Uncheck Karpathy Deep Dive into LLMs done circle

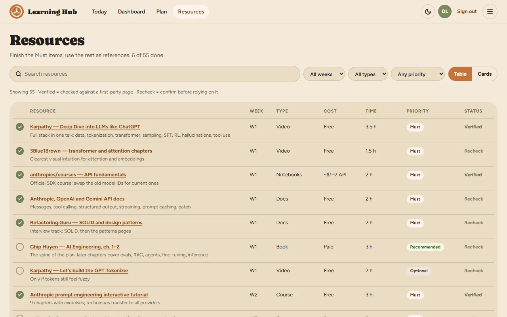20,127
